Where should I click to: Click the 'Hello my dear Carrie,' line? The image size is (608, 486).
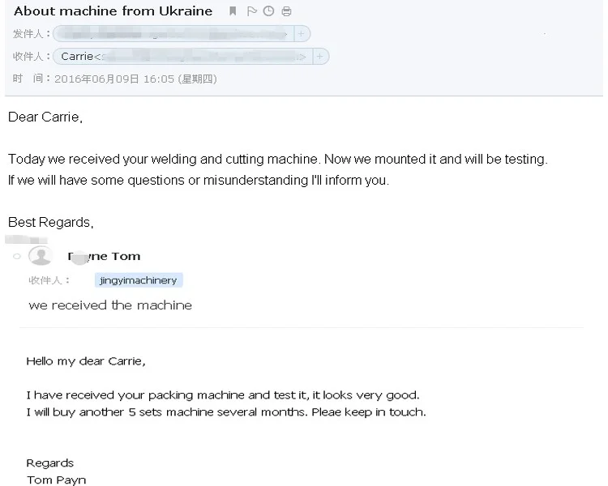tap(86, 361)
